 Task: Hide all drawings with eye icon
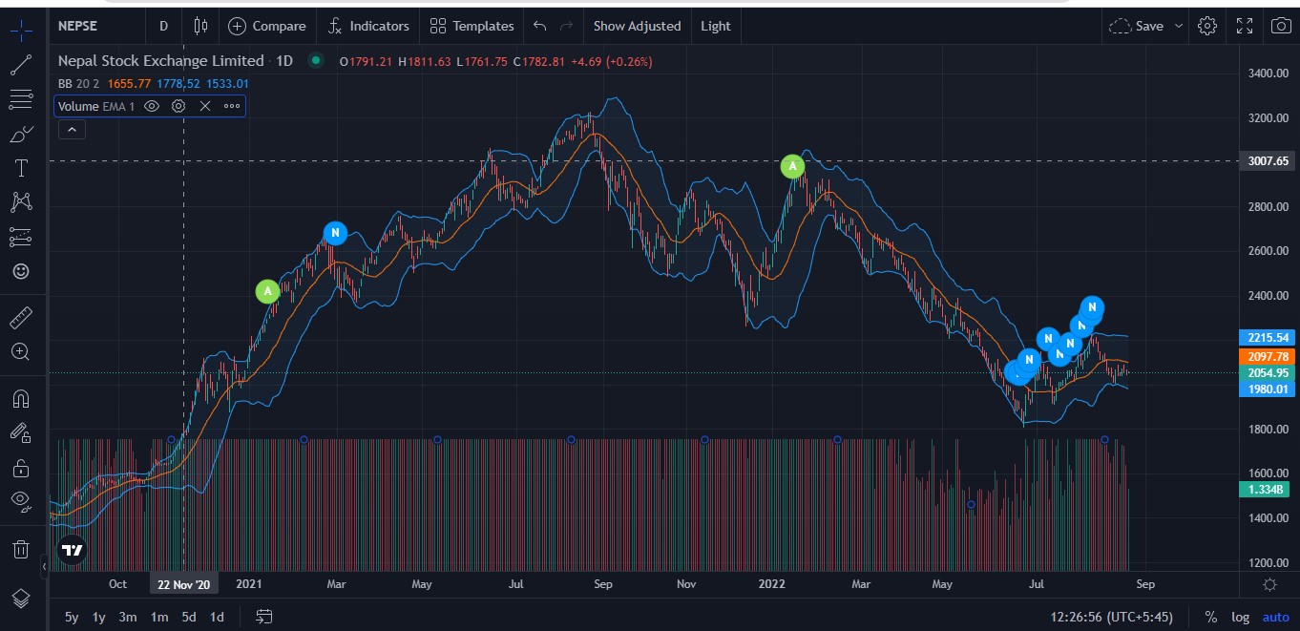21,501
